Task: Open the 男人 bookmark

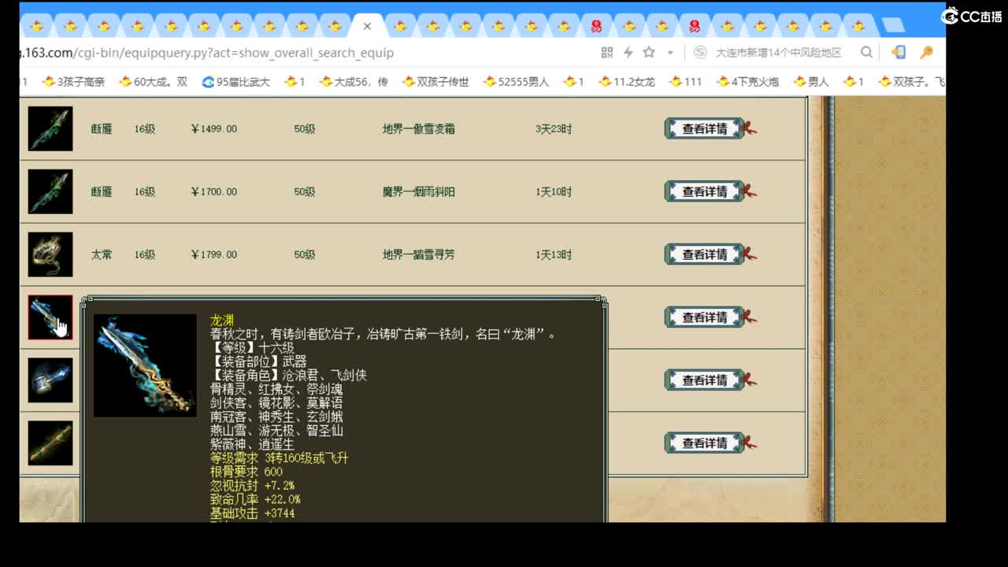Action: pyautogui.click(x=811, y=81)
